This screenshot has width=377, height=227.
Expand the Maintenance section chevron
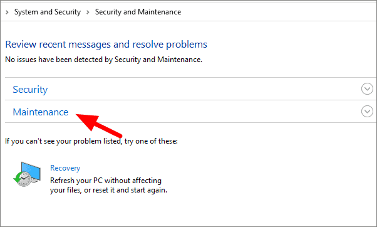click(x=367, y=112)
